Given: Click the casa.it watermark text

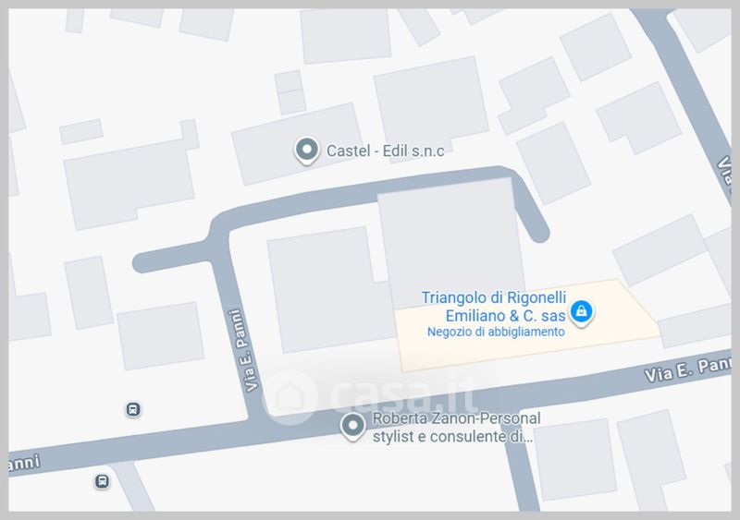Looking at the screenshot, I should (x=403, y=397).
